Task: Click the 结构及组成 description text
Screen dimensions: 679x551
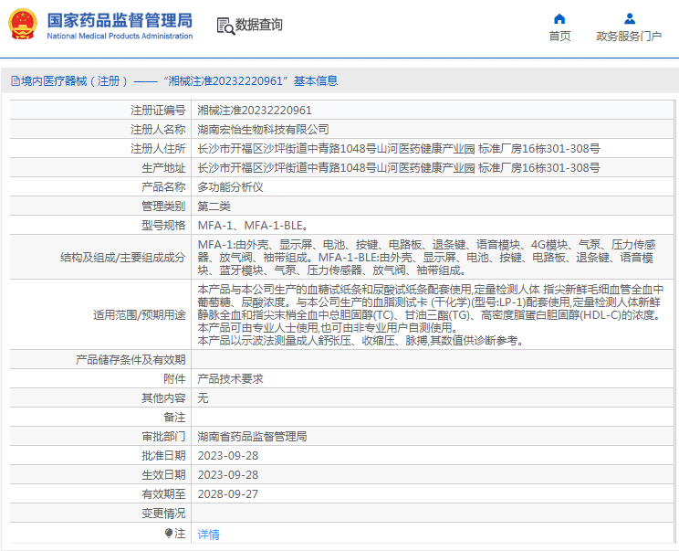Action: pos(426,258)
